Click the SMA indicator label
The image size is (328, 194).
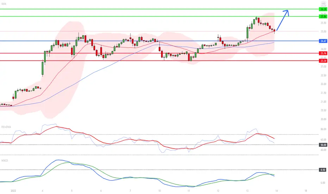4,4
